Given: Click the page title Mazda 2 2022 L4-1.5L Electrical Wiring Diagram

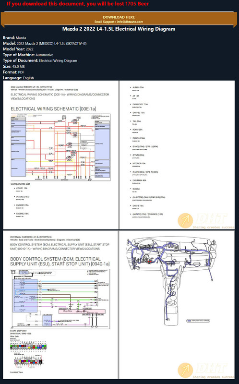Looking at the screenshot, I should 119,29.
